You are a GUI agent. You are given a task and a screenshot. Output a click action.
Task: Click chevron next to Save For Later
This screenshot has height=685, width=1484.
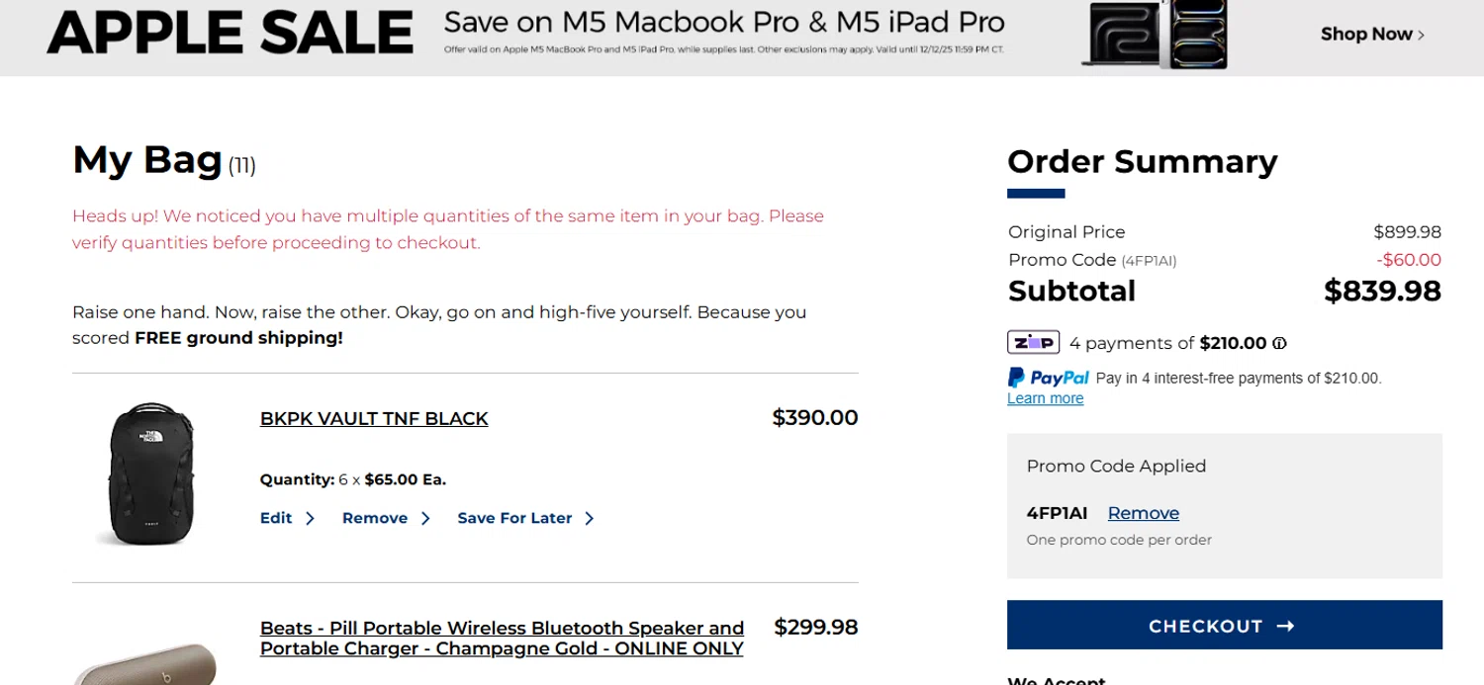click(590, 518)
